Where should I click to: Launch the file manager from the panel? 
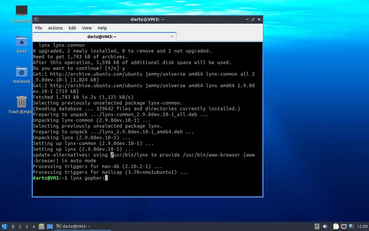point(42,226)
